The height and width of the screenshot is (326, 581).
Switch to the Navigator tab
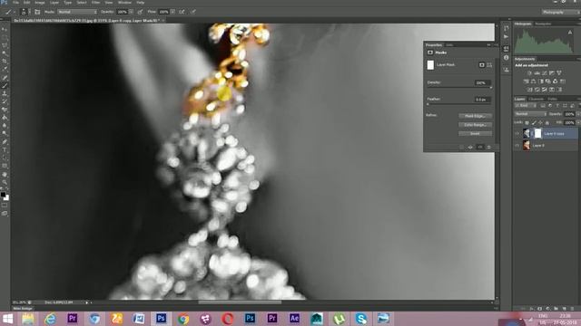(x=543, y=24)
